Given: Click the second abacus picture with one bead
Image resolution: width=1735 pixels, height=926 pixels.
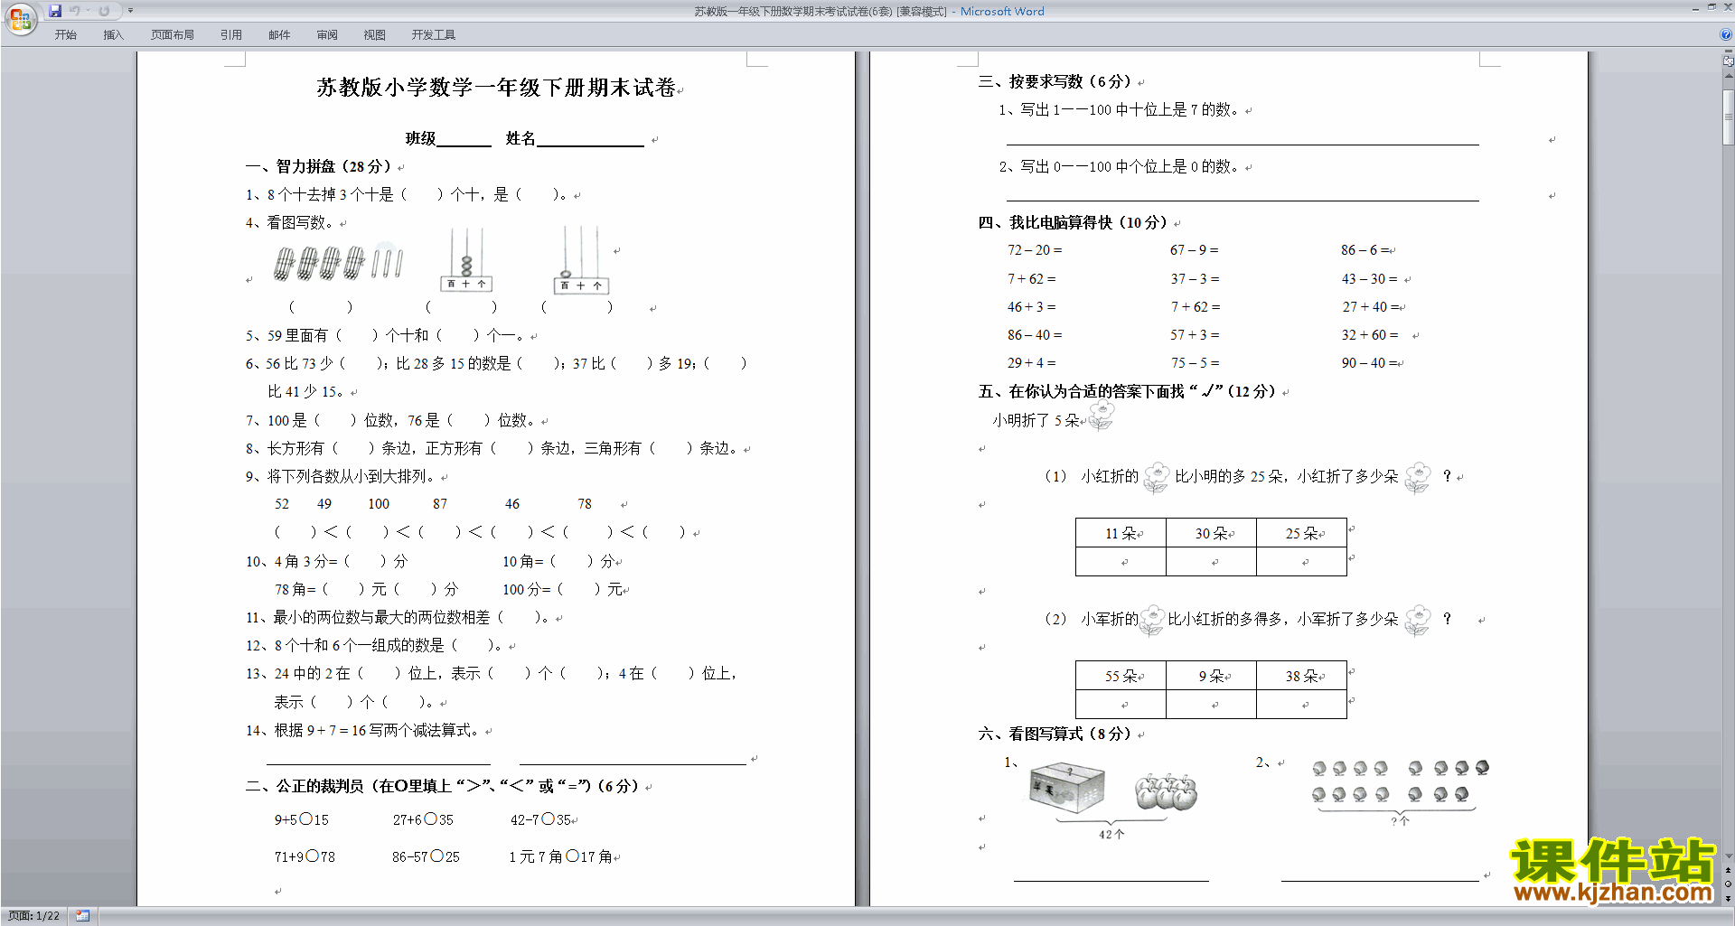Looking at the screenshot, I should [x=582, y=260].
